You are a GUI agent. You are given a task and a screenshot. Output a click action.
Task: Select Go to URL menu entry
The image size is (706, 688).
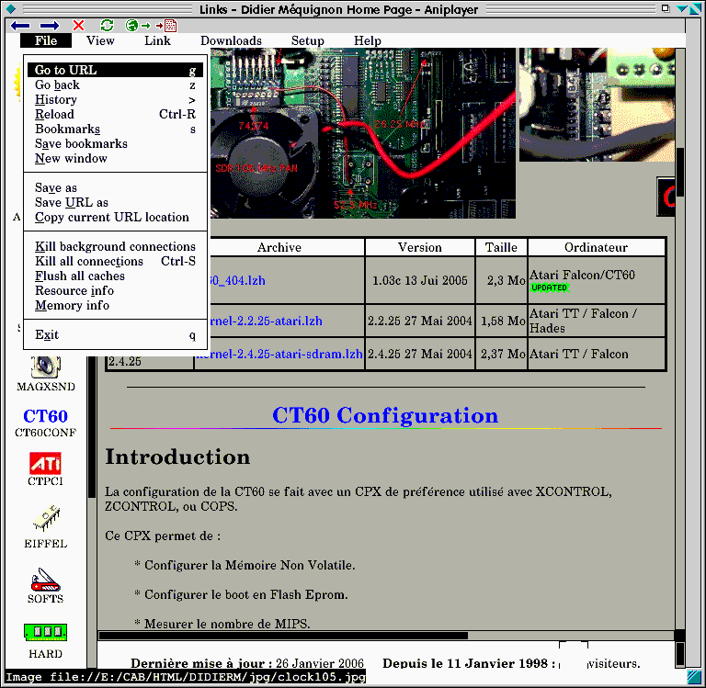[115, 70]
